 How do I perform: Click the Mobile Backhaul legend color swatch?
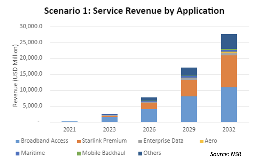click(x=79, y=153)
